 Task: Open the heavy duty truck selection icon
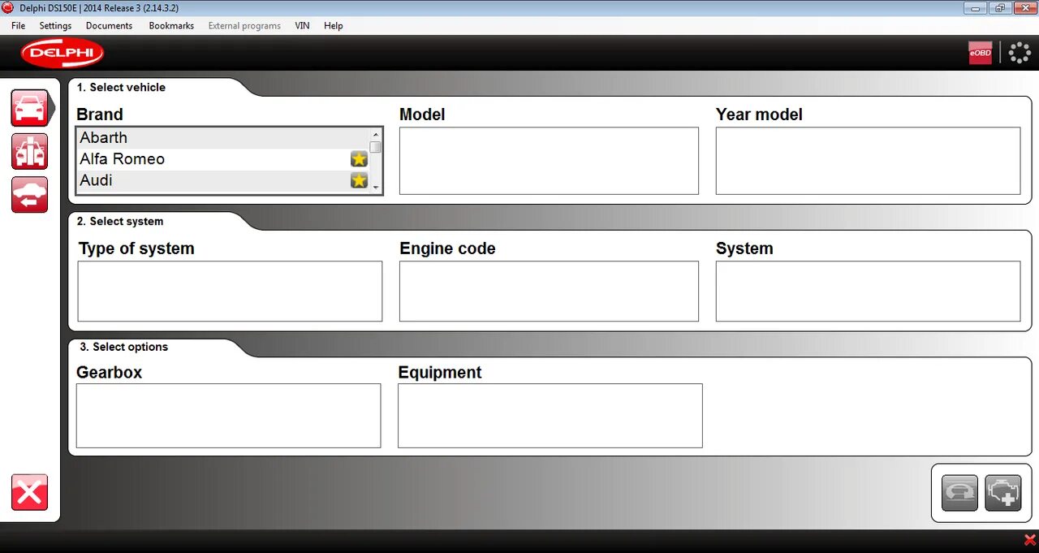[x=30, y=152]
